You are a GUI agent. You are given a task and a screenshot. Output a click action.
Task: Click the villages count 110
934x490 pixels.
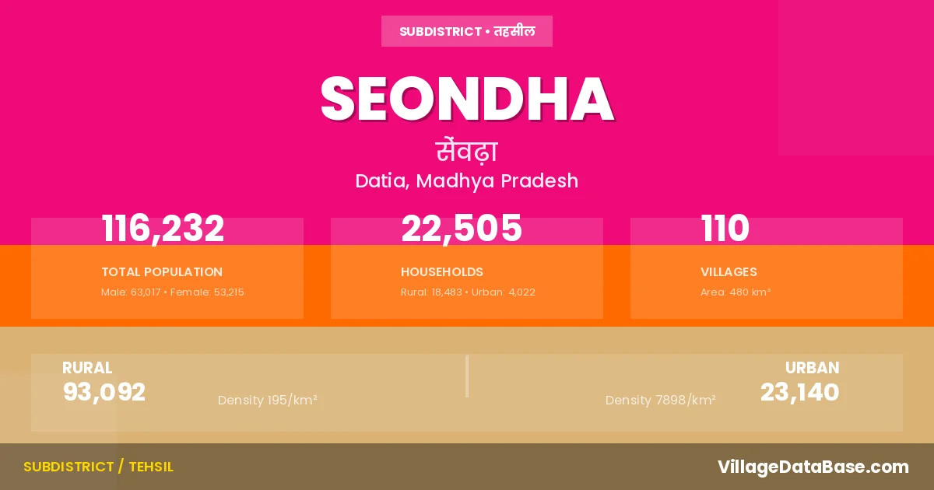725,229
